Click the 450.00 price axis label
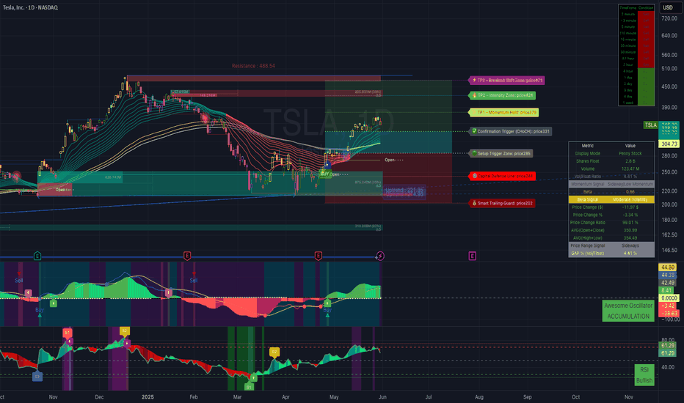Viewport: 684px width, 403px height. coord(669,86)
